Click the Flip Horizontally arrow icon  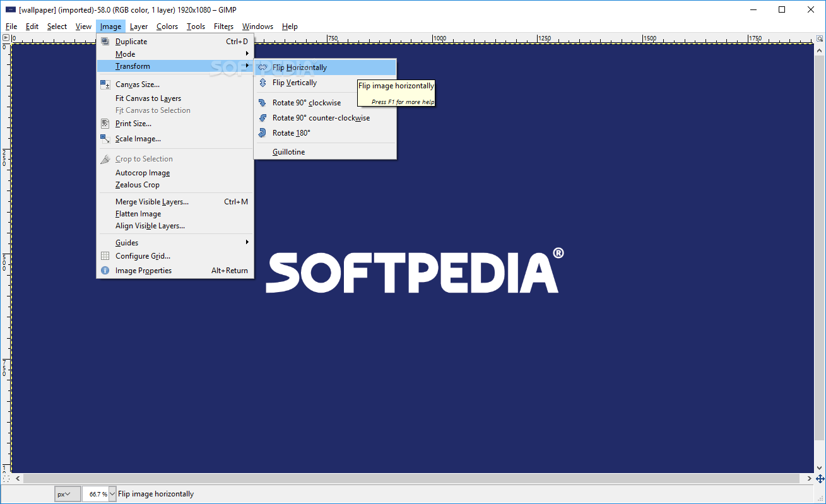263,67
